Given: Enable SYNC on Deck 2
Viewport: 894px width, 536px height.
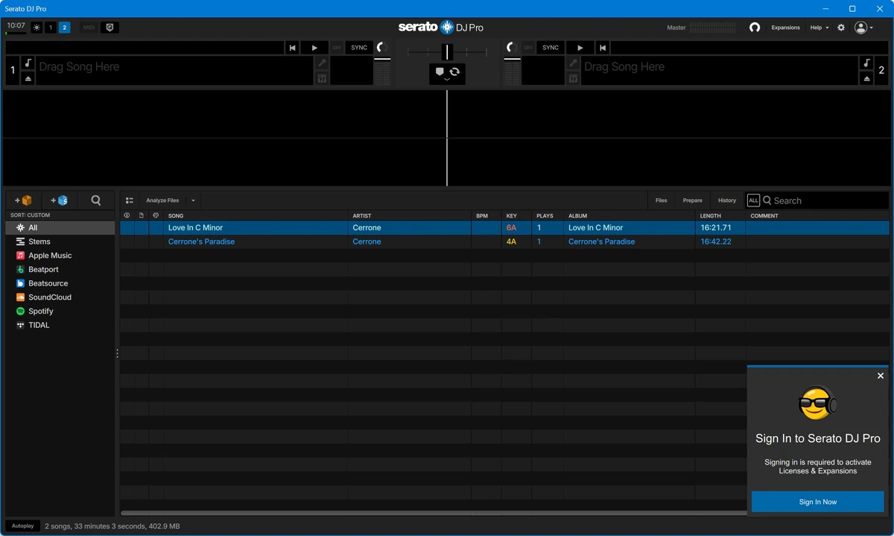Looking at the screenshot, I should click(551, 48).
